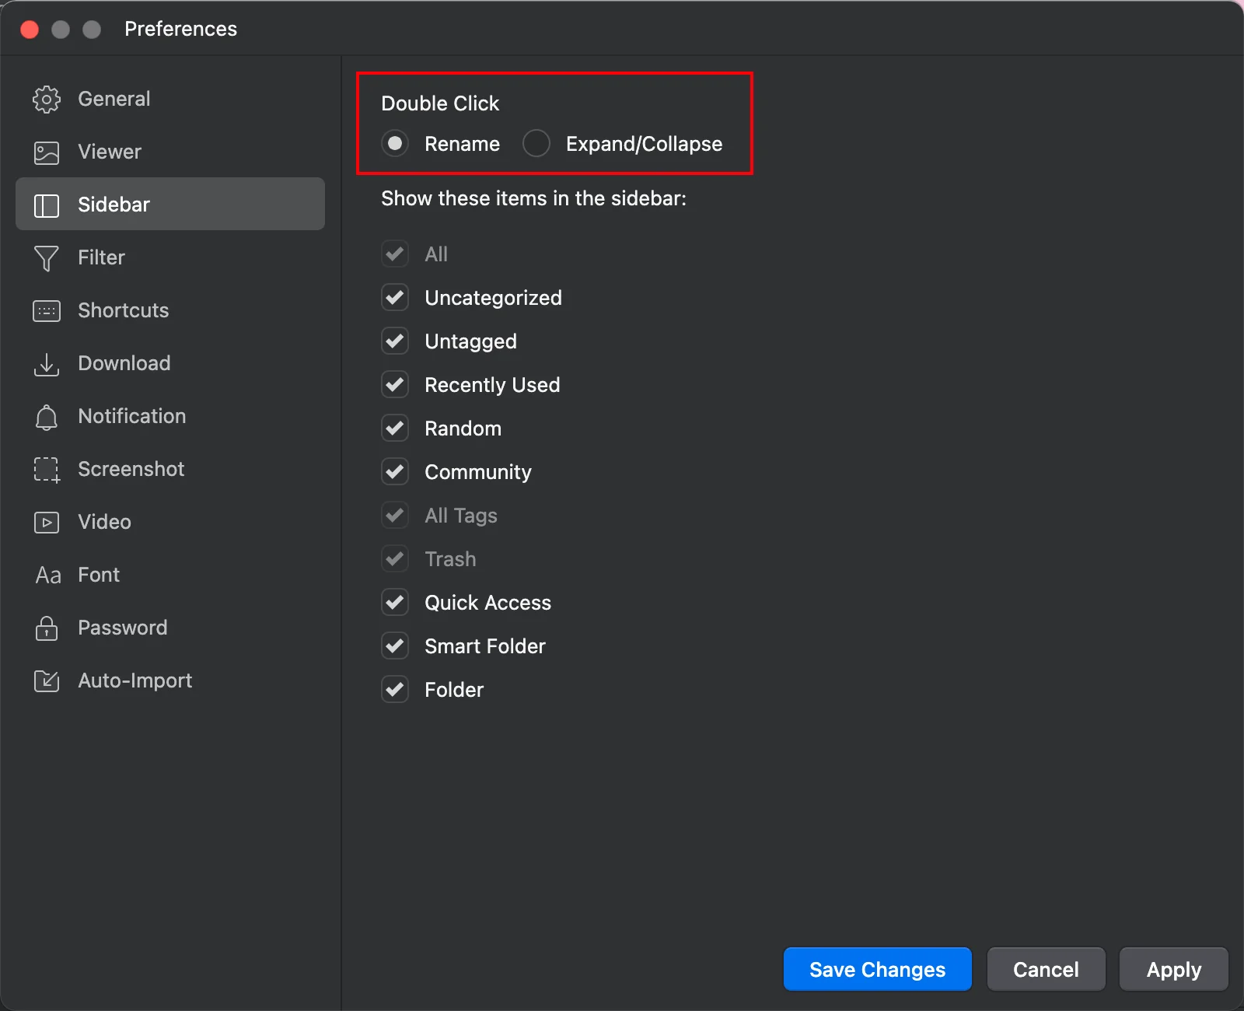Viewport: 1244px width, 1011px height.
Task: Toggle All Tags checkbox
Action: coord(395,515)
